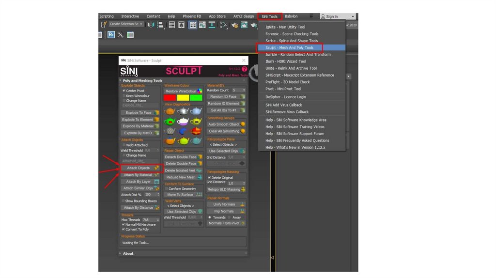Click the Restore WireColour button
The image size is (496, 278).
[x=183, y=91]
